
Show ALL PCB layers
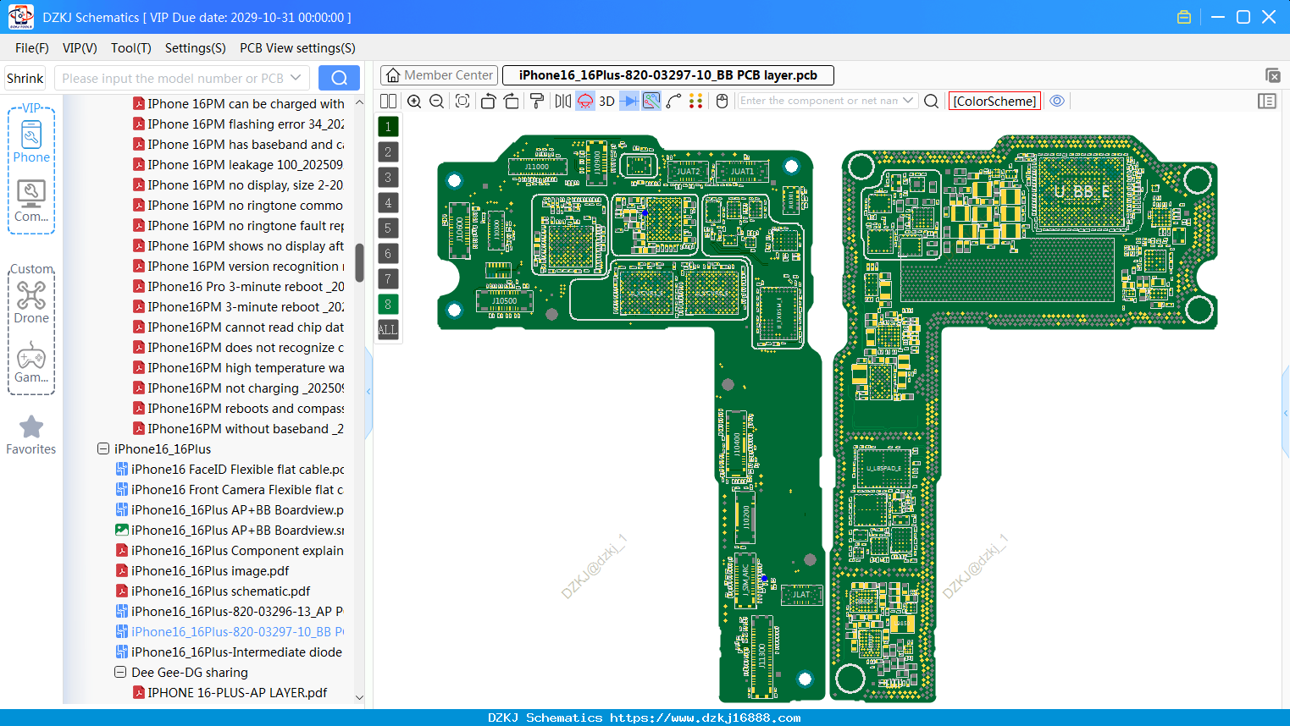click(x=388, y=330)
